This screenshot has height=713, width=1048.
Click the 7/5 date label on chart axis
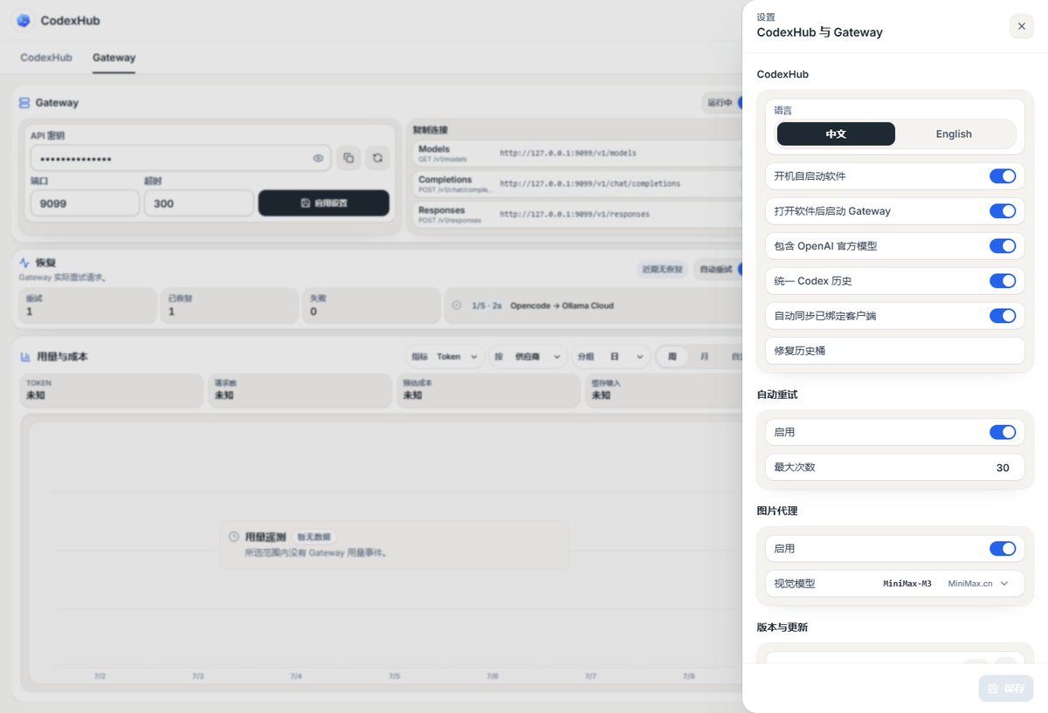pos(394,676)
